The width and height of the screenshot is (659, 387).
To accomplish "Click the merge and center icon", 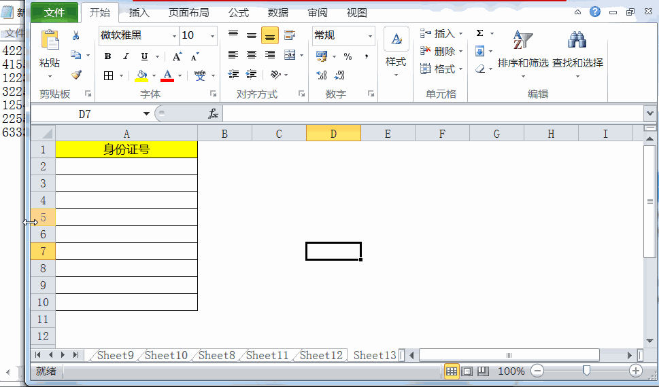I will coord(290,55).
